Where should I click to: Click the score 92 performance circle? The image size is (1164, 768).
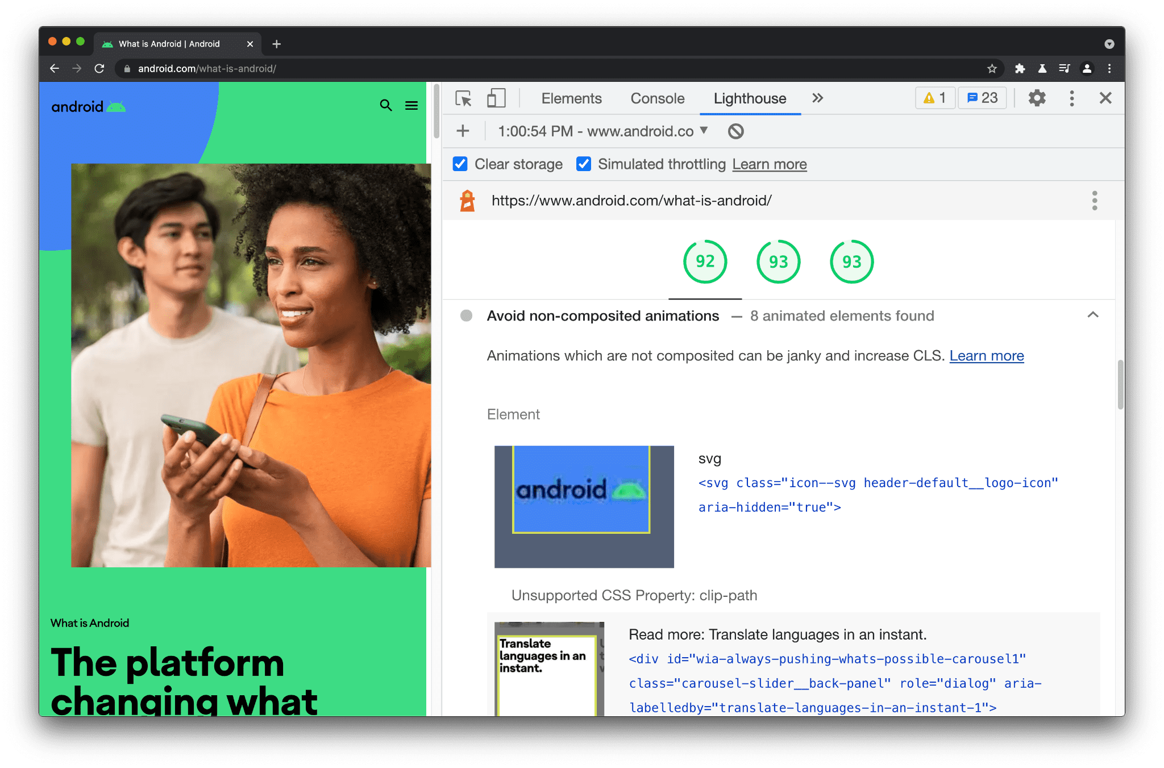click(704, 261)
